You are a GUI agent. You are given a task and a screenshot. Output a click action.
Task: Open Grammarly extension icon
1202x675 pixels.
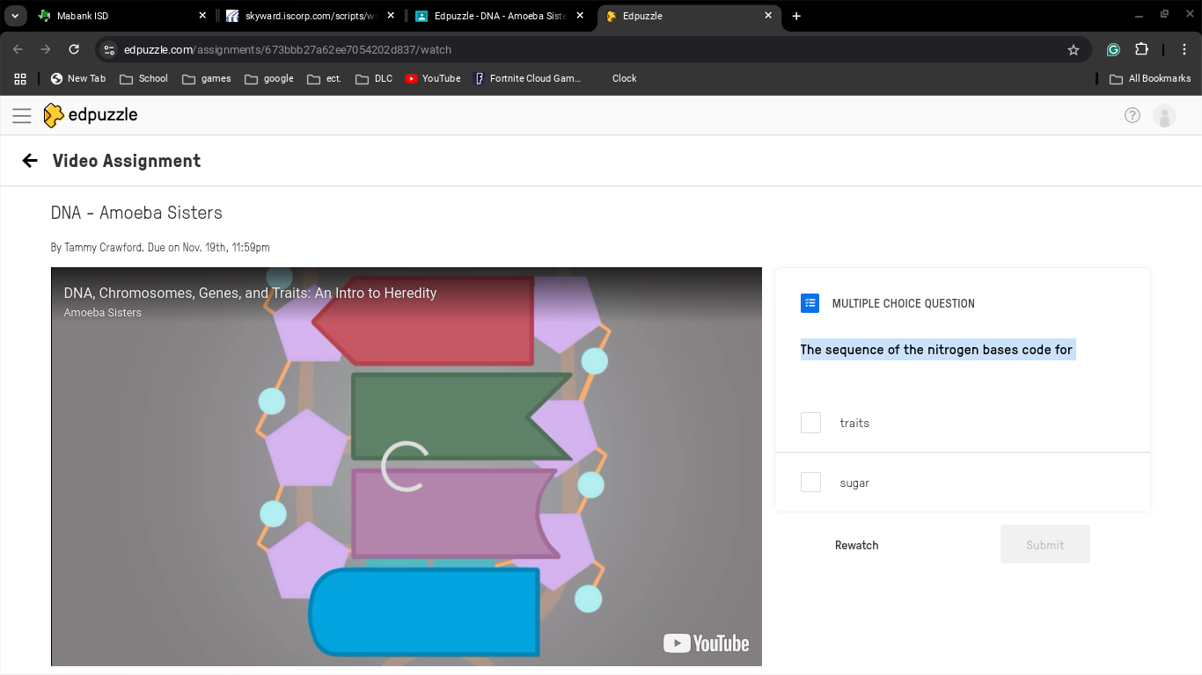click(1113, 50)
